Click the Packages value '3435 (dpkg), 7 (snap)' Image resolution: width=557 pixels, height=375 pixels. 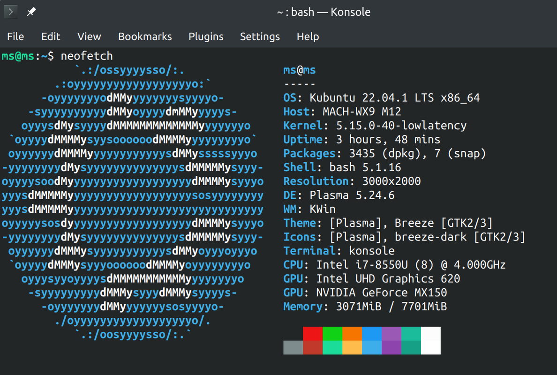417,153
